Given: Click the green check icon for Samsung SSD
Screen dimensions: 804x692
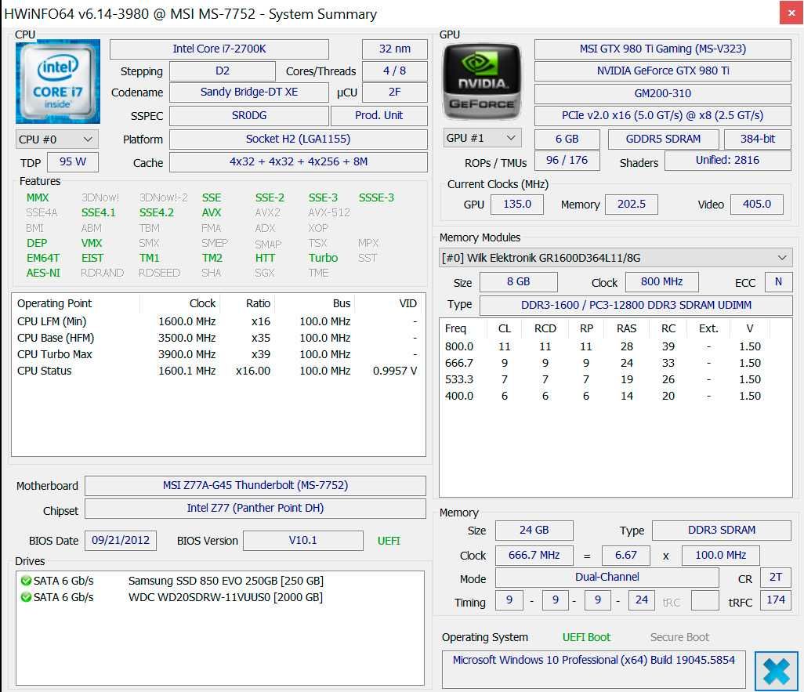Looking at the screenshot, I should tap(26, 581).
